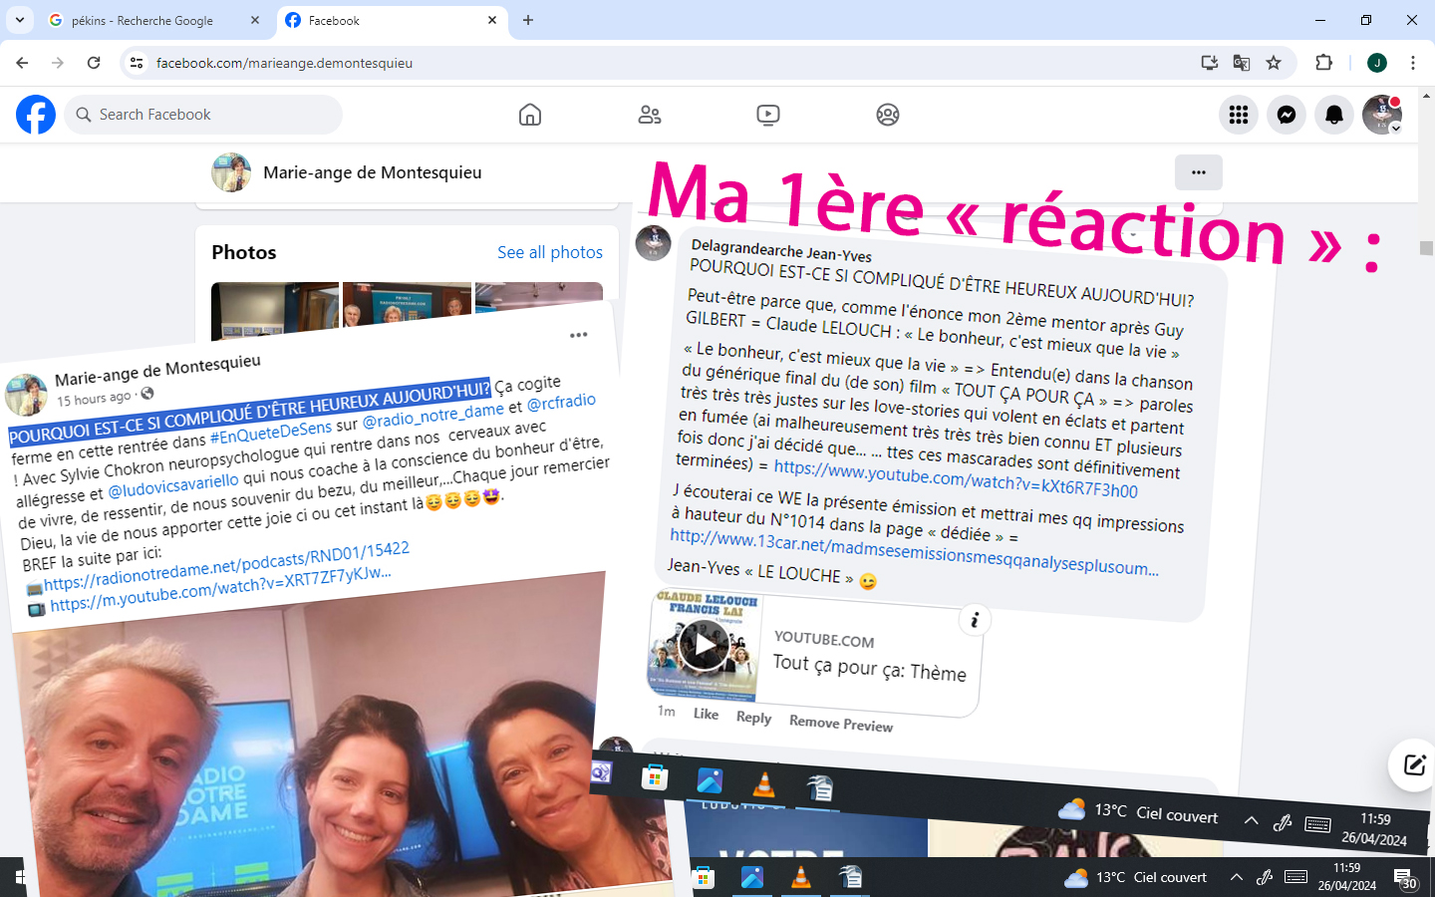Launch VLC from the bottom taskbar
1435x897 pixels.
point(800,877)
